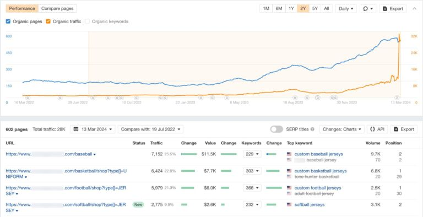423x217 pixels.
Task: Click the 2,775 traffic value
Action: [x=157, y=204]
